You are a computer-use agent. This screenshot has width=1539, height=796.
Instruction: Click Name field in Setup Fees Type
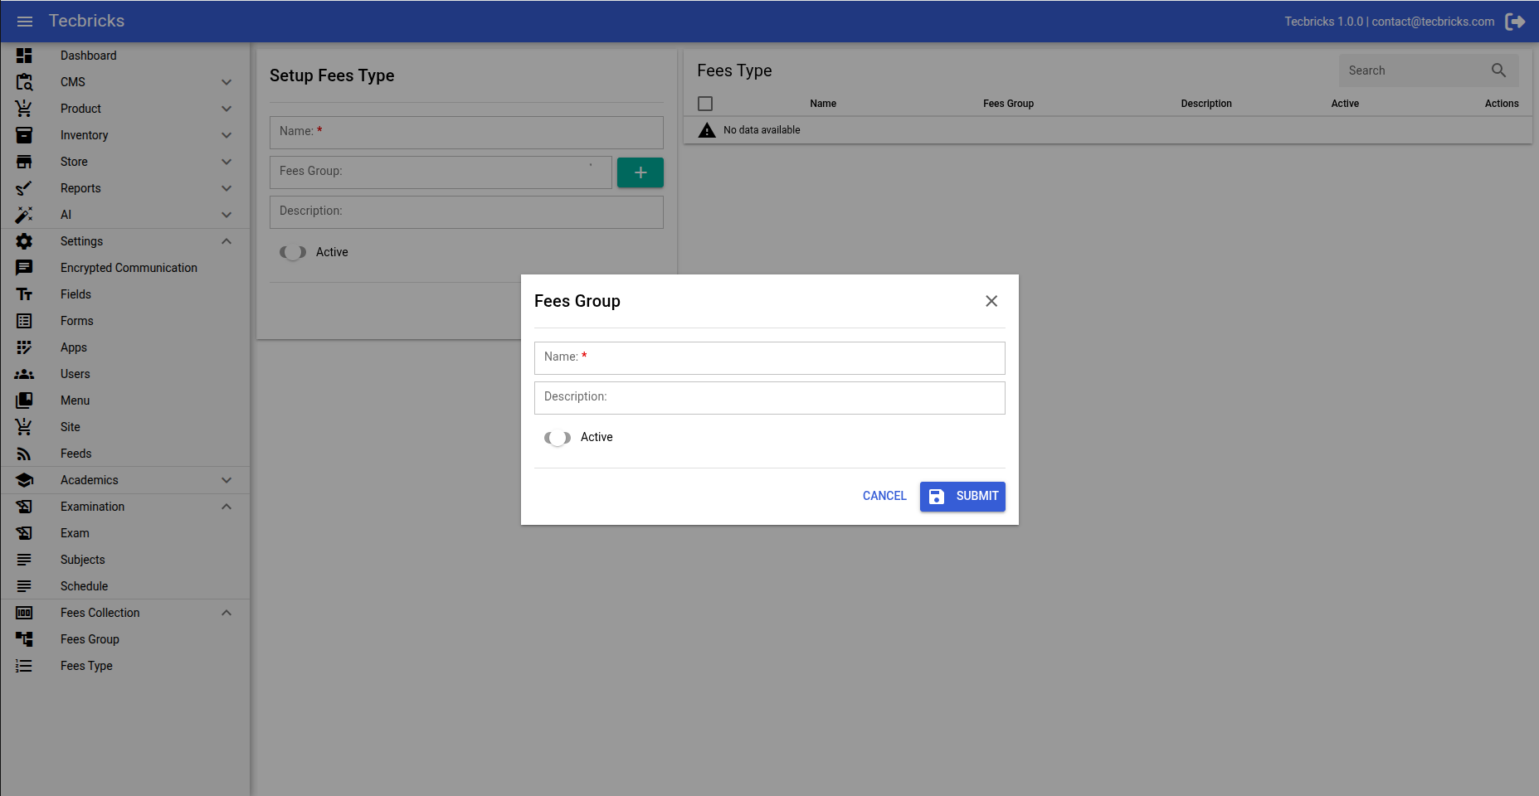(466, 133)
